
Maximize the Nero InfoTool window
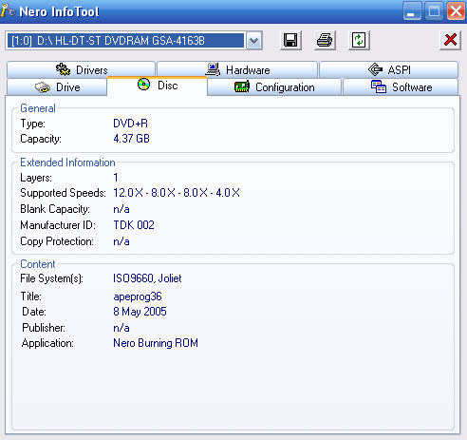click(434, 11)
